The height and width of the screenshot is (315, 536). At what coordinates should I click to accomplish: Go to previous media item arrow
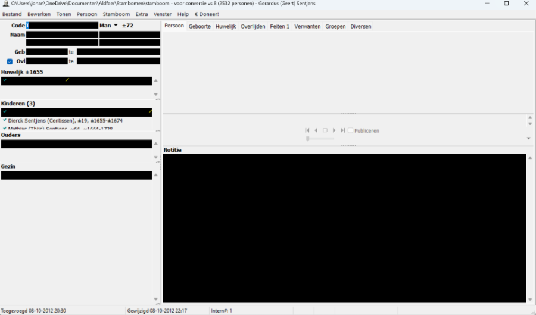click(316, 130)
